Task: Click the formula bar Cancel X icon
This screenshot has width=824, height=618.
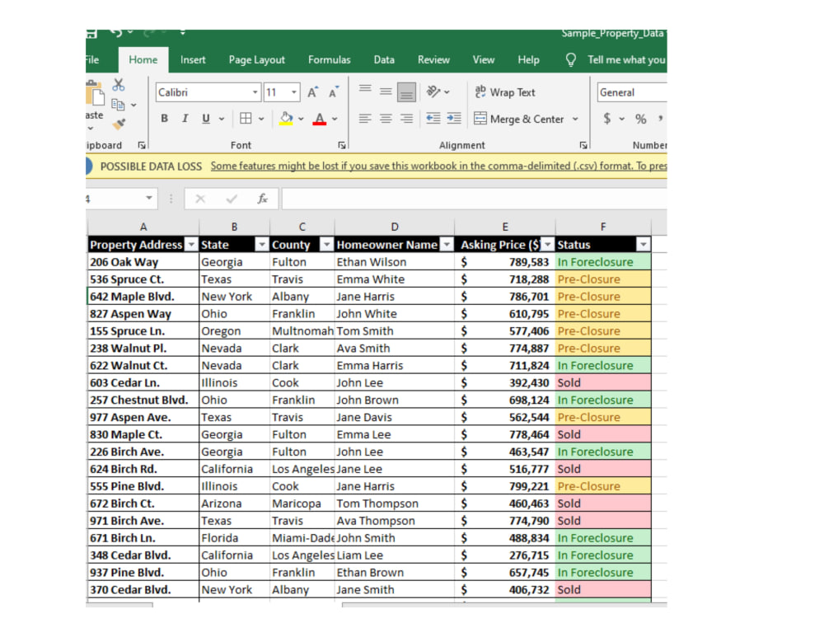Action: [x=200, y=199]
